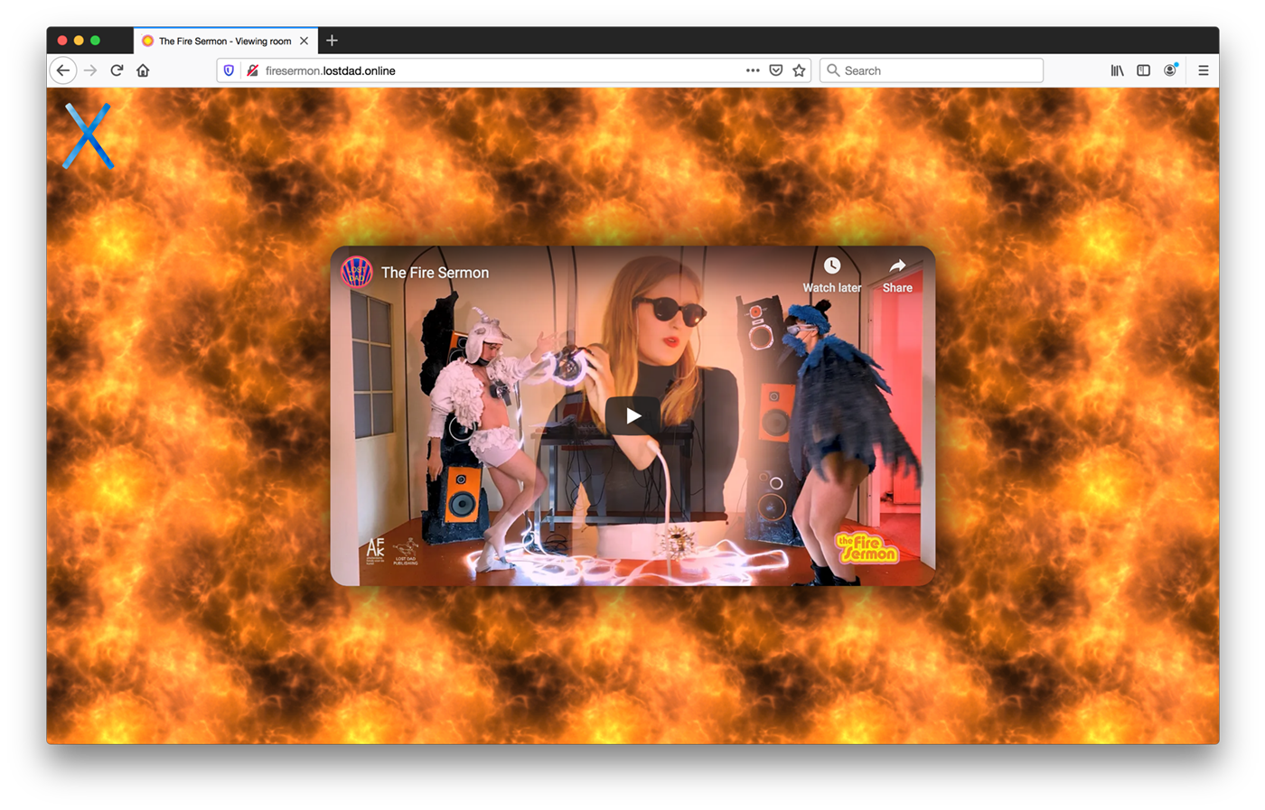Viewport: 1265px width, 810px height.
Task: Open the tracking protection shield panel
Action: point(229,70)
